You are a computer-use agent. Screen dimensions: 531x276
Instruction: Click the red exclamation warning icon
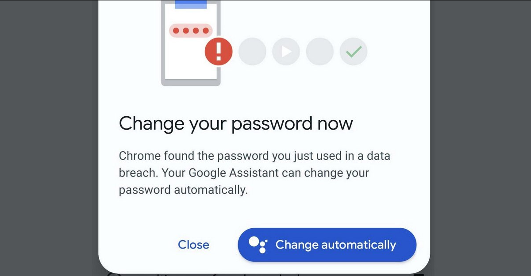pyautogui.click(x=218, y=52)
